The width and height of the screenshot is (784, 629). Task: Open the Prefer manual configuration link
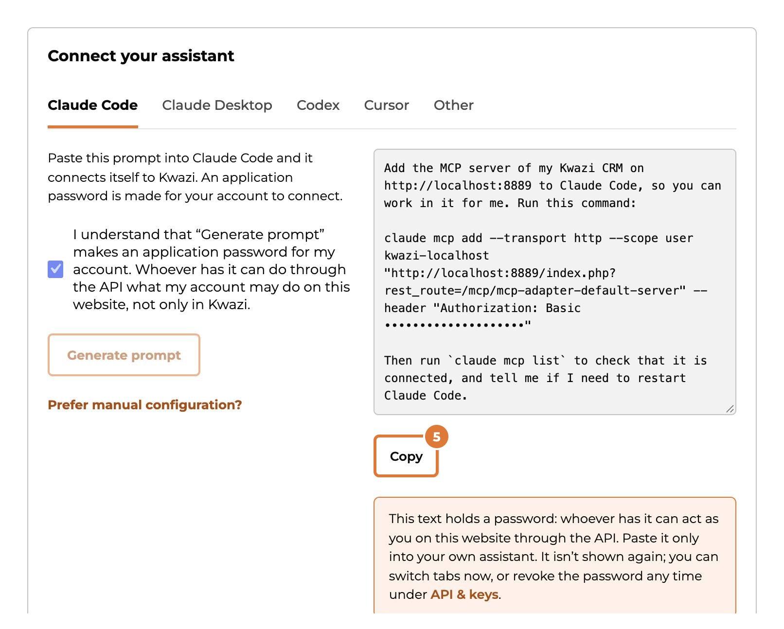[x=144, y=405]
